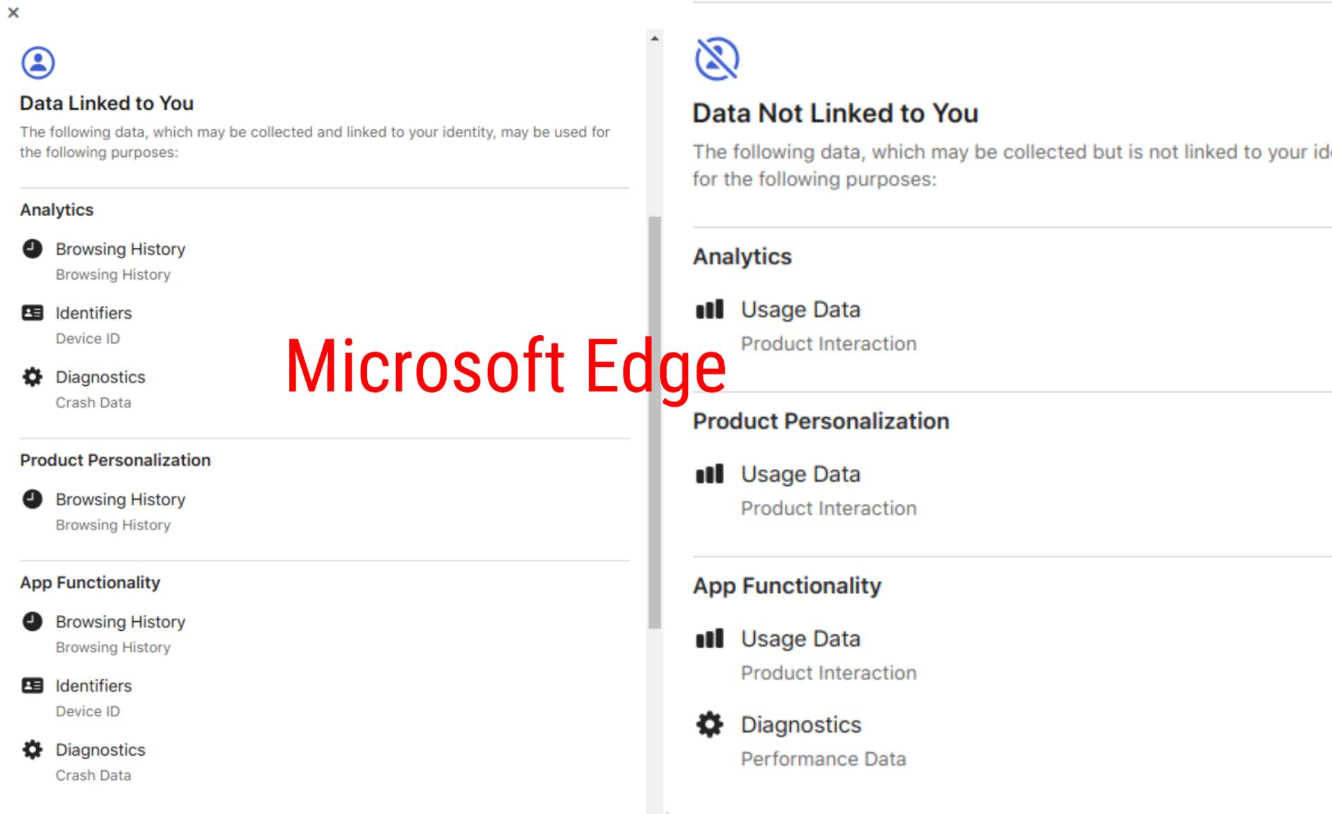The width and height of the screenshot is (1332, 814).
Task: Click the gear icon above Crash Data in App Functionality
Action: pyautogui.click(x=31, y=750)
